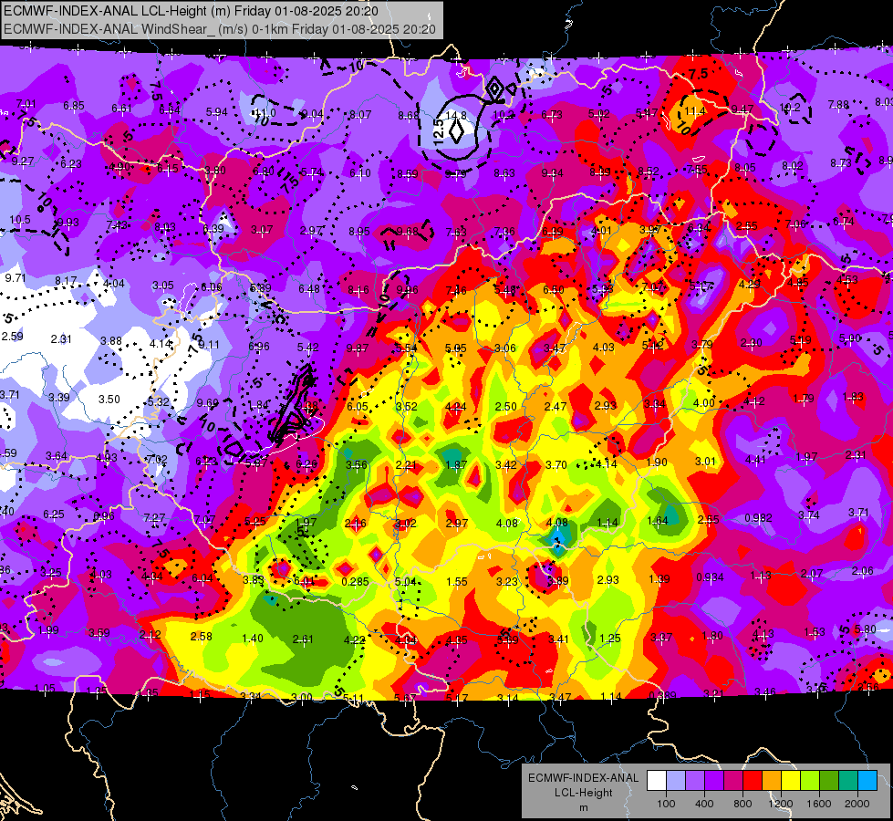Click the 5.80 map value
893x821 pixels.
pos(865,629)
